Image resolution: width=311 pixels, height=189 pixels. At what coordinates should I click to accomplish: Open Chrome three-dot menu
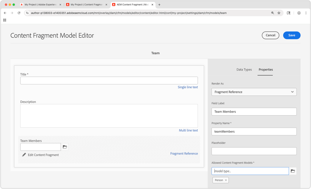click(x=306, y=13)
